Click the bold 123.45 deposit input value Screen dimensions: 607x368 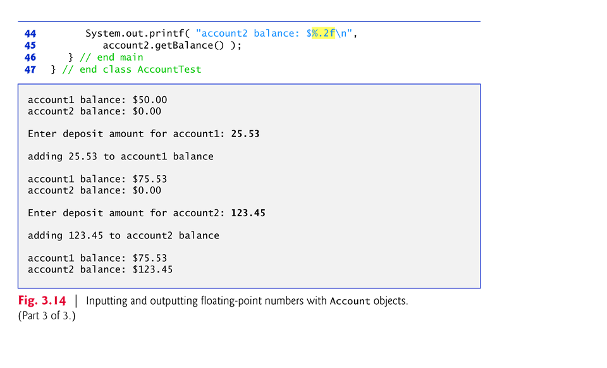[248, 213]
